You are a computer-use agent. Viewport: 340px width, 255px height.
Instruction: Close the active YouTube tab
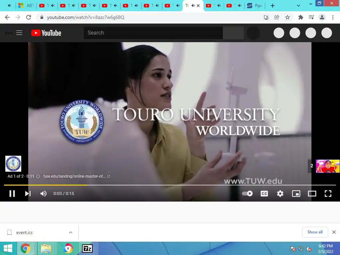198,6
